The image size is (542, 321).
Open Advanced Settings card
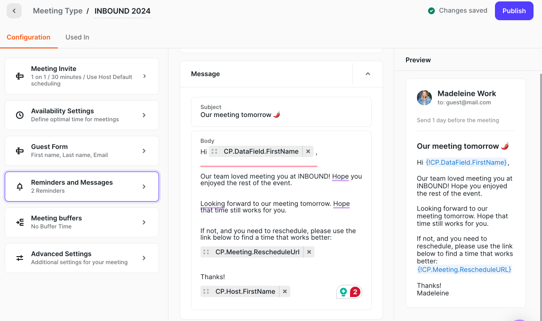[81, 258]
